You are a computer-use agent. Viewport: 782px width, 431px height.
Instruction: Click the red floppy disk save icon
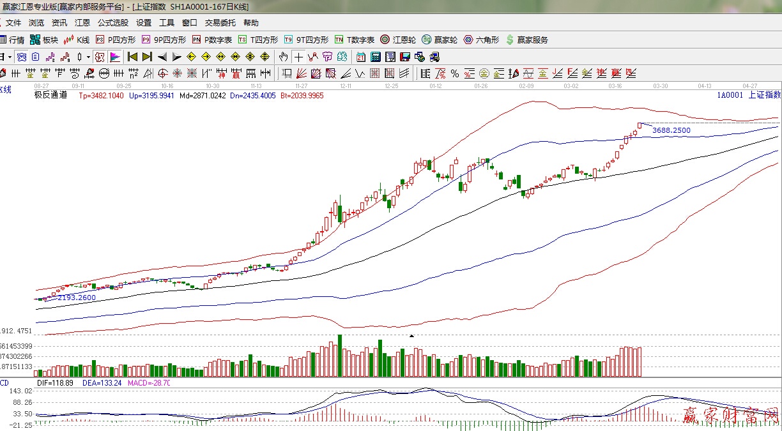tap(405, 57)
